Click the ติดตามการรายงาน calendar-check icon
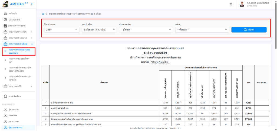 5,26
